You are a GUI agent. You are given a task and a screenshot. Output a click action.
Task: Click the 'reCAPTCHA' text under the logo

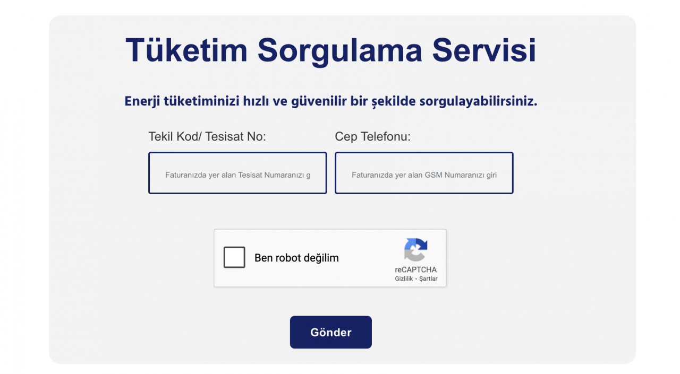click(x=415, y=269)
